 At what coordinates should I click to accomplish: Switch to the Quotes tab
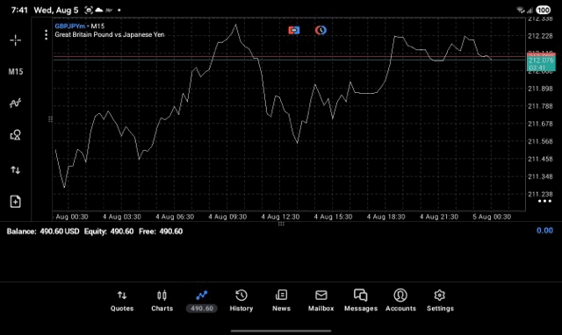(x=122, y=301)
